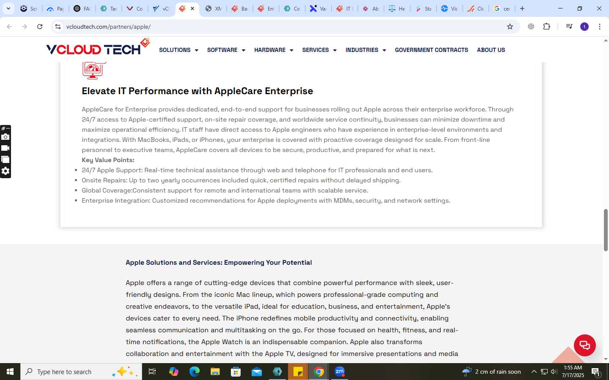Close the active vCloud Tech tab
609x380 pixels.
(x=192, y=8)
